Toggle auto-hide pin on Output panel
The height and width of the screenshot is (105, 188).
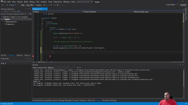pos(180,65)
